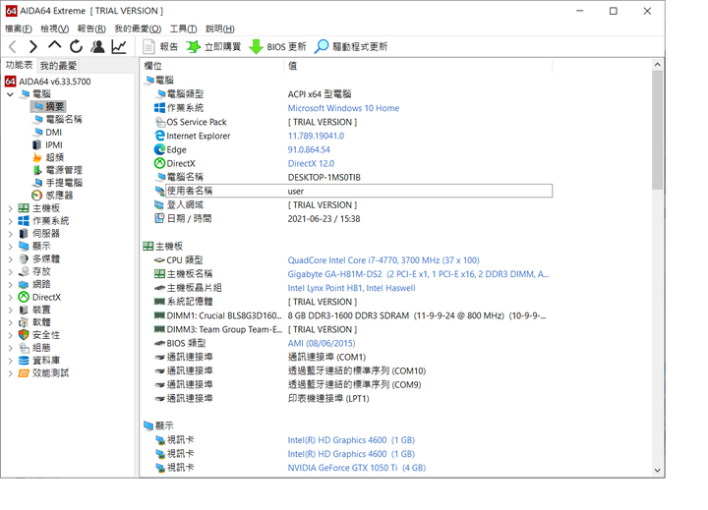This screenshot has height=510, width=708.
Task: Click the Internet Explorer row icon
Action: 159,136
